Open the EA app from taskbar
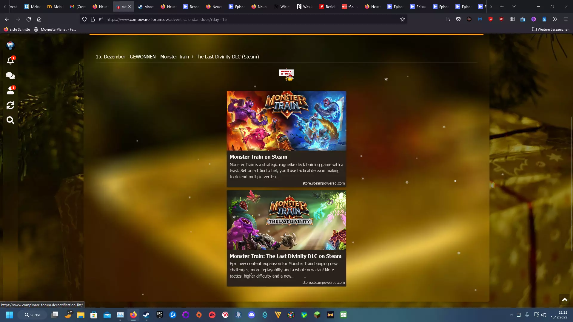This screenshot has height=322, width=573. pyautogui.click(x=212, y=315)
